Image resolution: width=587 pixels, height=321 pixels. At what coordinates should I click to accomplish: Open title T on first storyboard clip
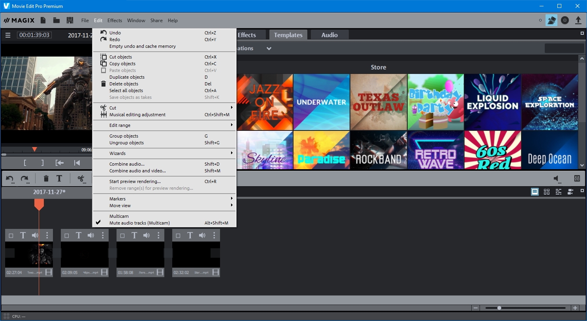point(23,236)
